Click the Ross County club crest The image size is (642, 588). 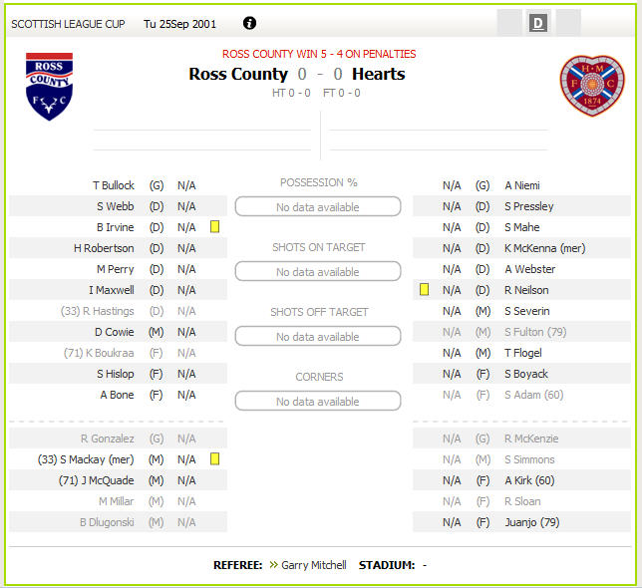(x=49, y=87)
